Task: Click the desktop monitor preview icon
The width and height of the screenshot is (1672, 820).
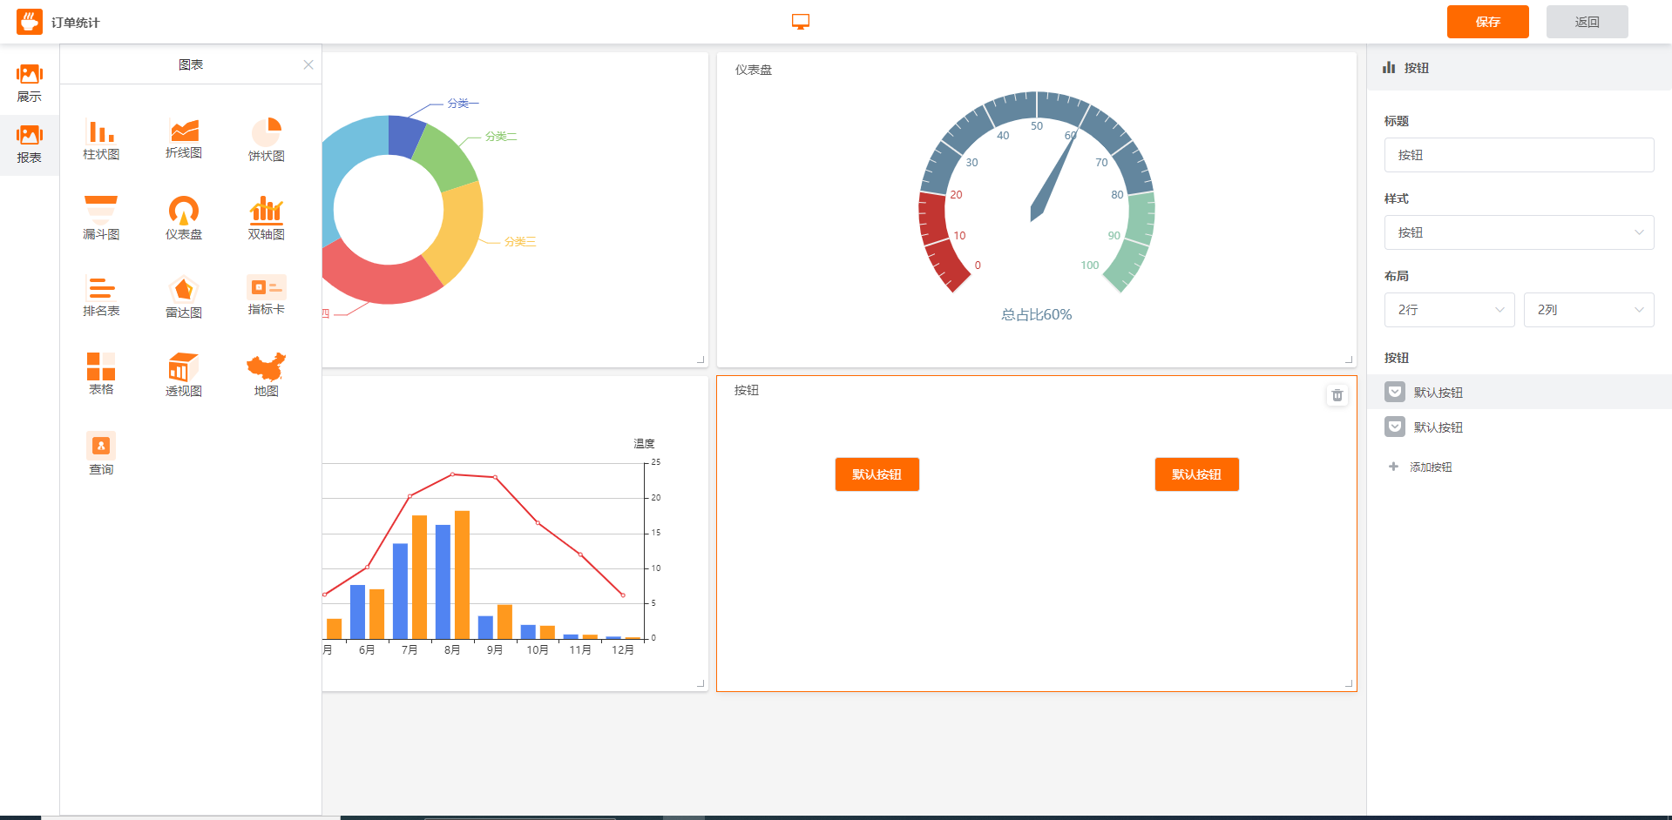Action: point(801,22)
